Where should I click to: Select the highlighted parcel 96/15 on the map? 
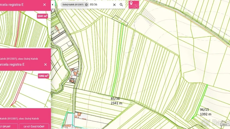(200, 102)
